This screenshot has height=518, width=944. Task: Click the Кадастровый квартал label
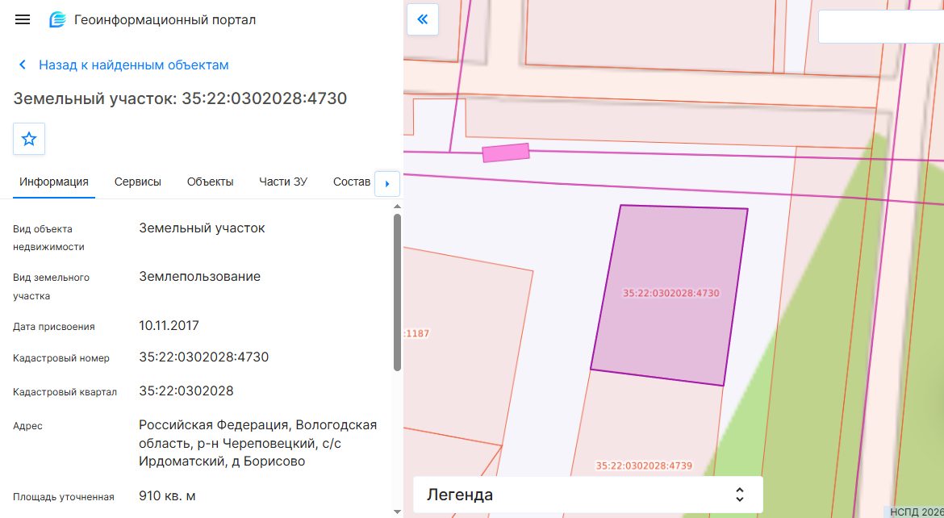tap(65, 392)
